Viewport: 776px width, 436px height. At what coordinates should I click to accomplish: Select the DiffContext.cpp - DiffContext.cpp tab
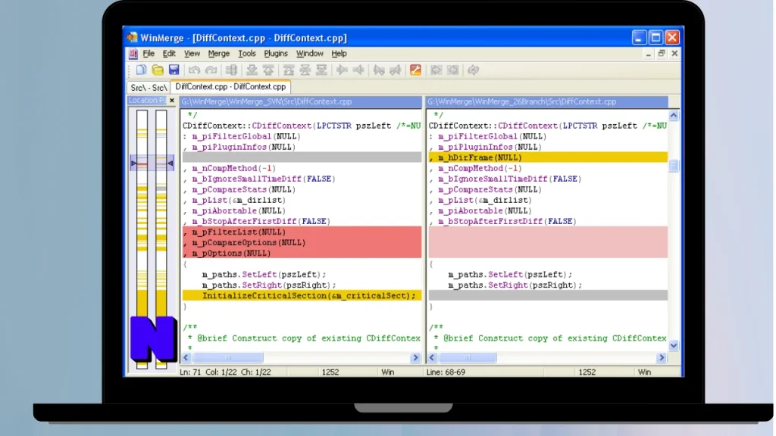[x=230, y=86]
